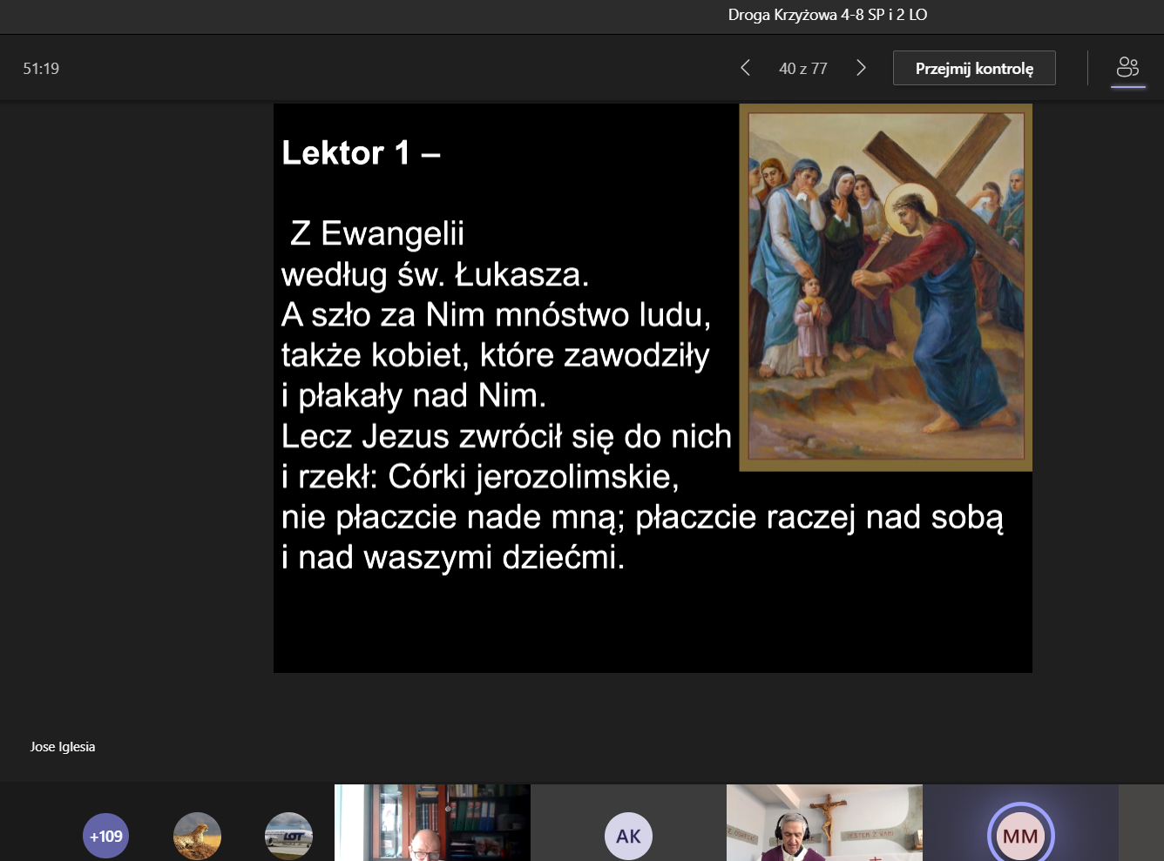The image size is (1164, 861).
Task: Select the AK participant tile
Action: point(628,823)
